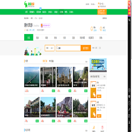Screen dimensions: 132x132
Task: Expand the 百宝箱 menu in green nav bar
Action: 71,12
